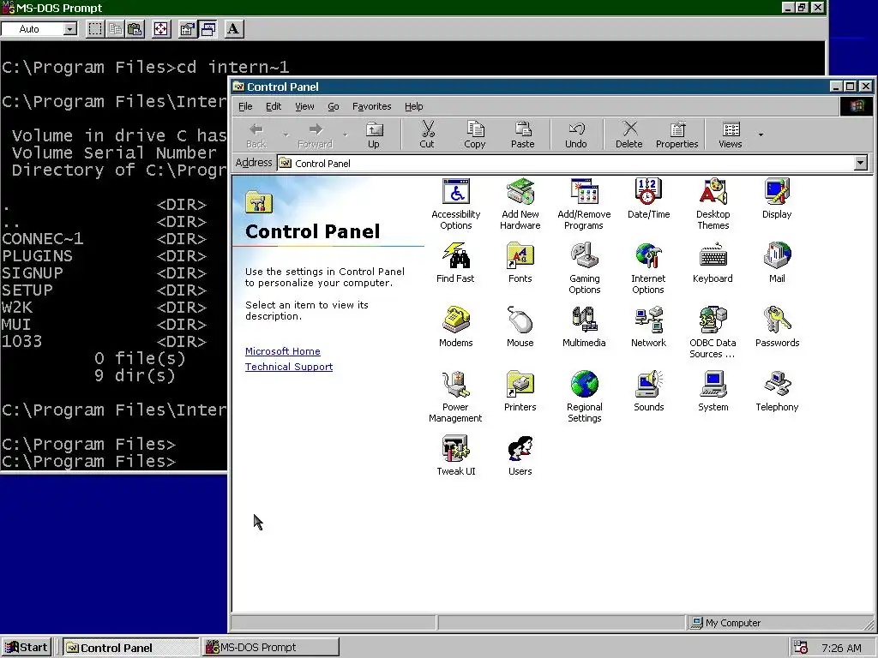Click the Properties toolbar button
This screenshot has width=878, height=658.
coord(677,135)
